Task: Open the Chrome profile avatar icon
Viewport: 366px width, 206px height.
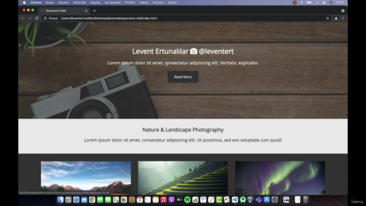Action: click(336, 18)
